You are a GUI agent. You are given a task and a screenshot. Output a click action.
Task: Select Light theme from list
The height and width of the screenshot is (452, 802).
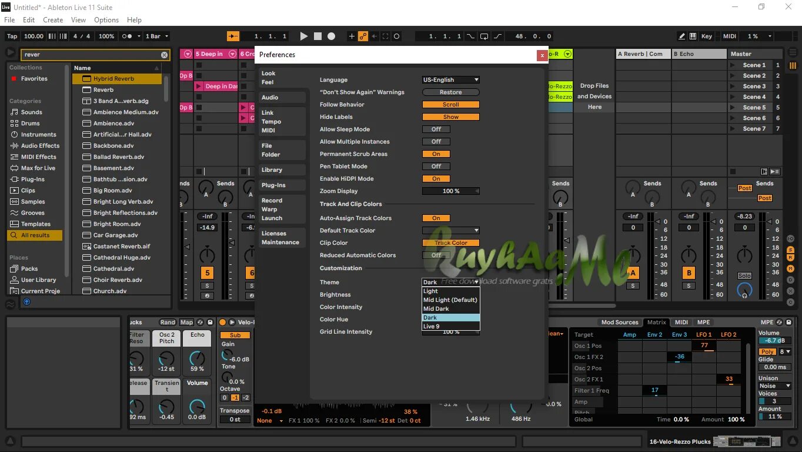point(451,291)
